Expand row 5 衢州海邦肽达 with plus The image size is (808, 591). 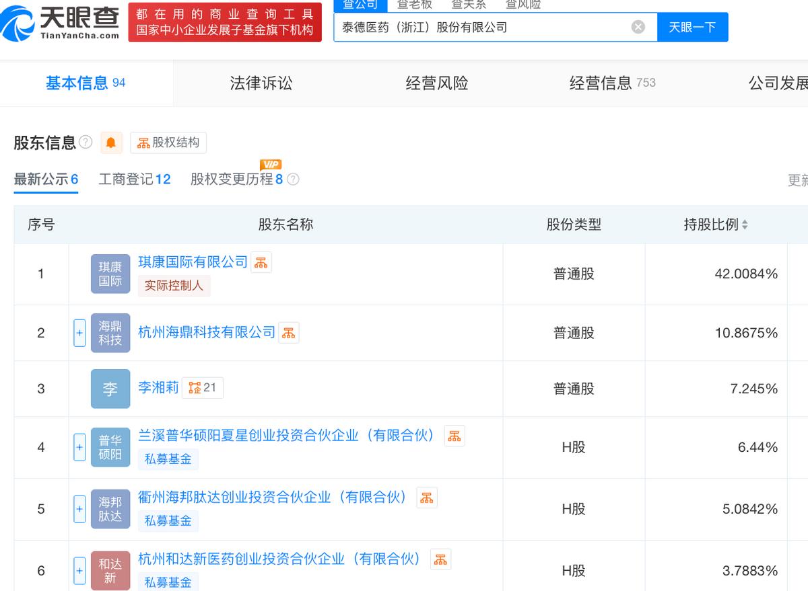click(79, 509)
